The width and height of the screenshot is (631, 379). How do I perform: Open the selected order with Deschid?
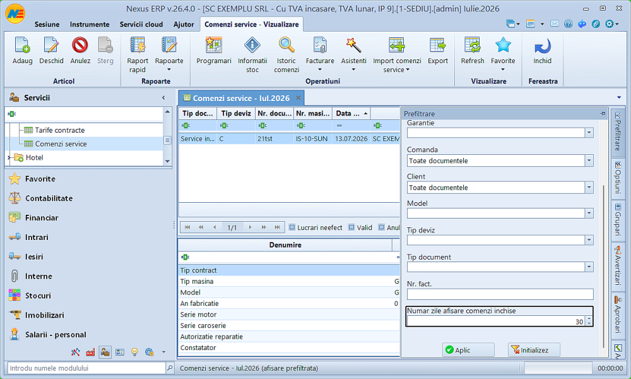(51, 51)
